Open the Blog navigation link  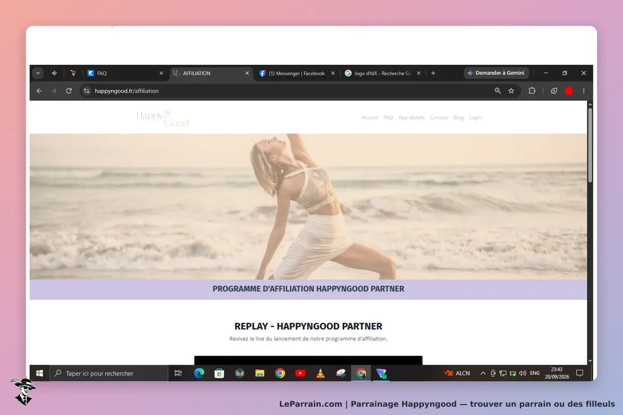(458, 118)
